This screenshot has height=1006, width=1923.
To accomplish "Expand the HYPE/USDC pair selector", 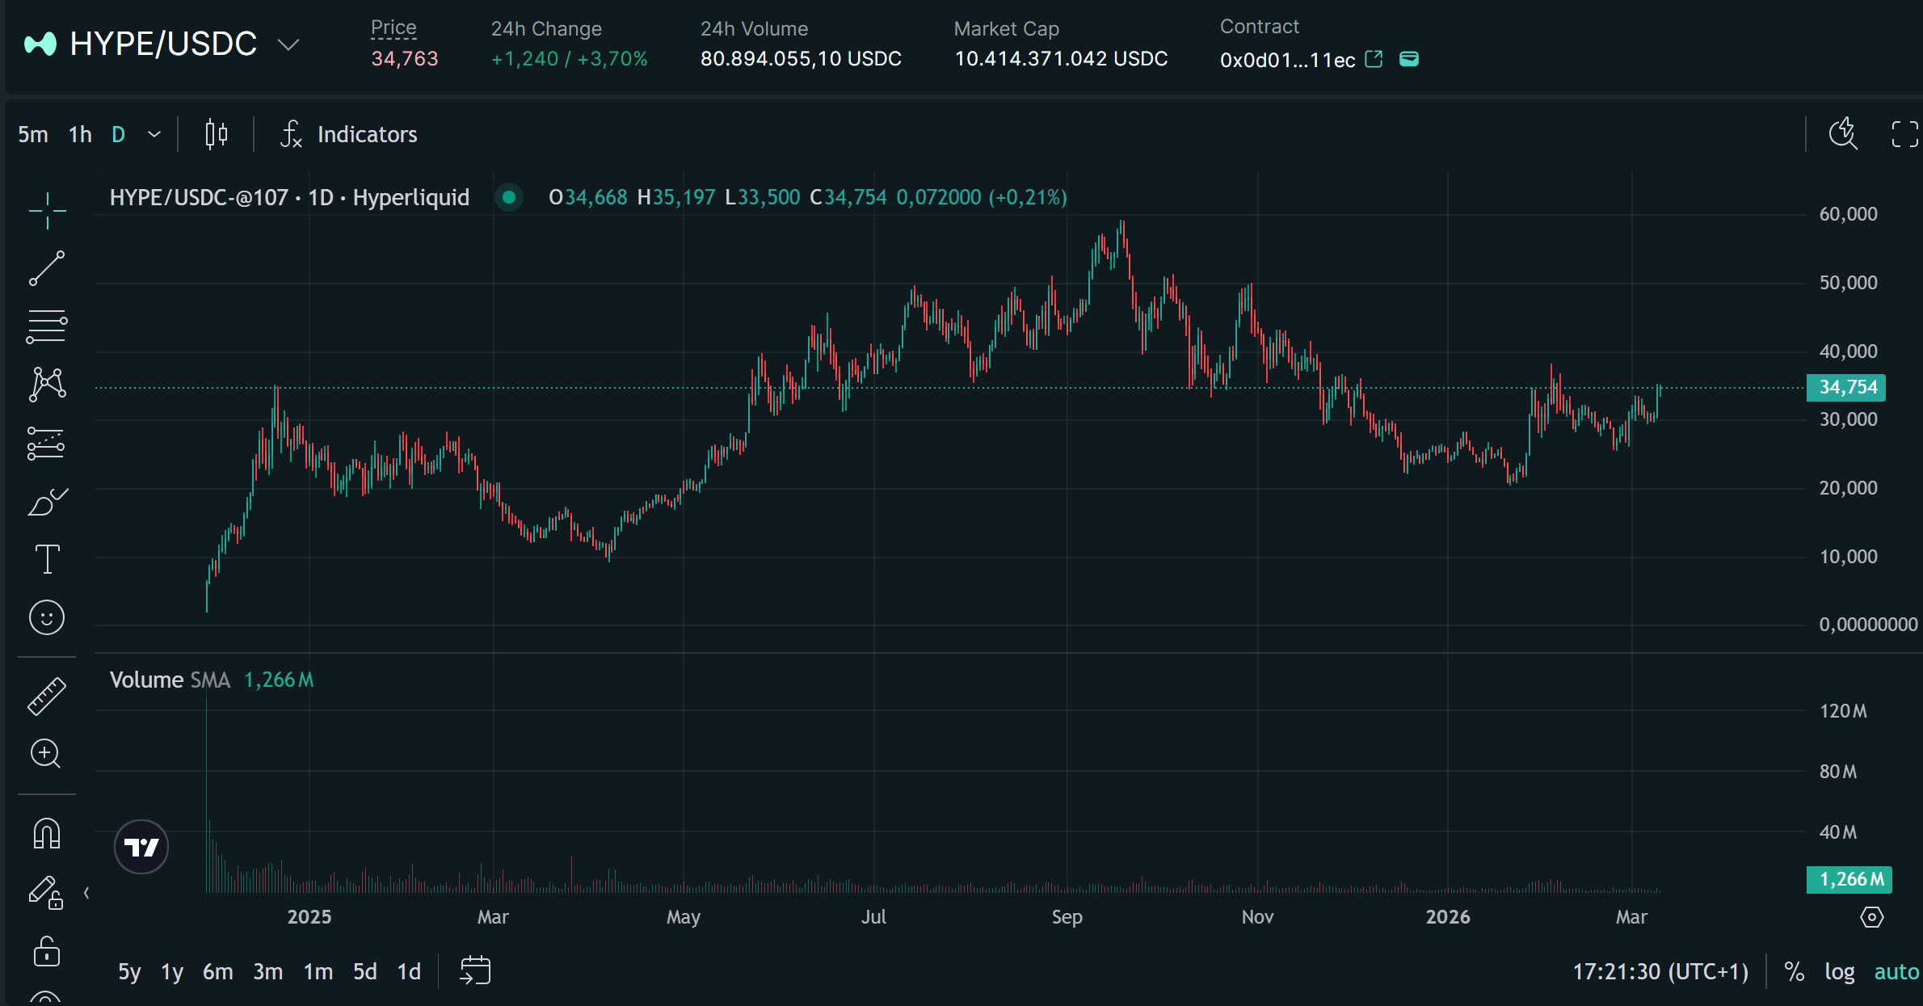I will pyautogui.click(x=288, y=44).
